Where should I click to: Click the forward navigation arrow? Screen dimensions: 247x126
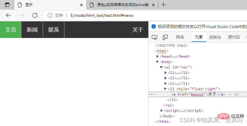[22, 15]
